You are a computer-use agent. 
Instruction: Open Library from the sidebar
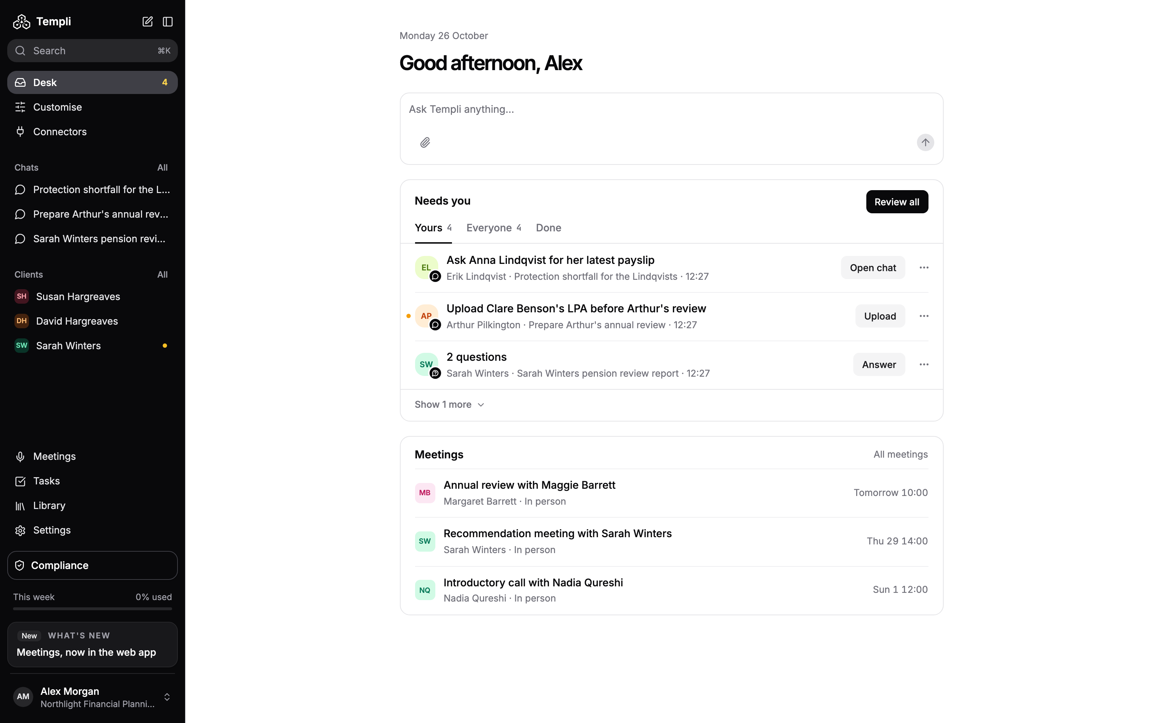click(x=92, y=505)
